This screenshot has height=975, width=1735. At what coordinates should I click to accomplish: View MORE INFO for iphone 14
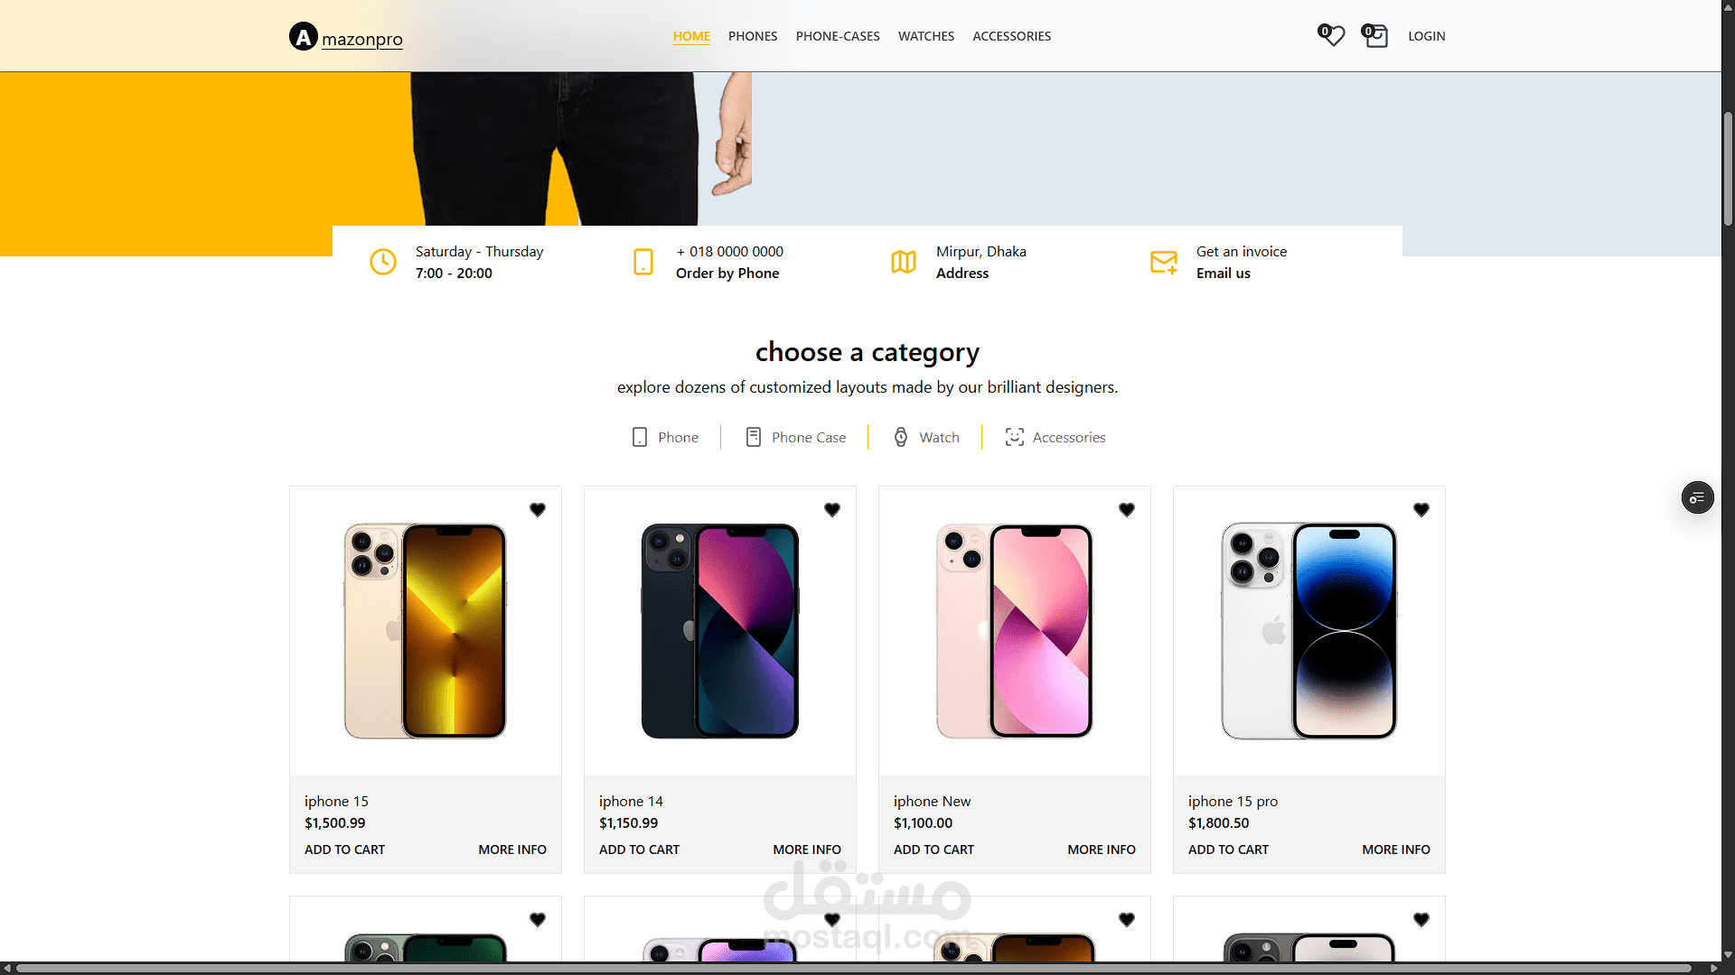click(807, 850)
